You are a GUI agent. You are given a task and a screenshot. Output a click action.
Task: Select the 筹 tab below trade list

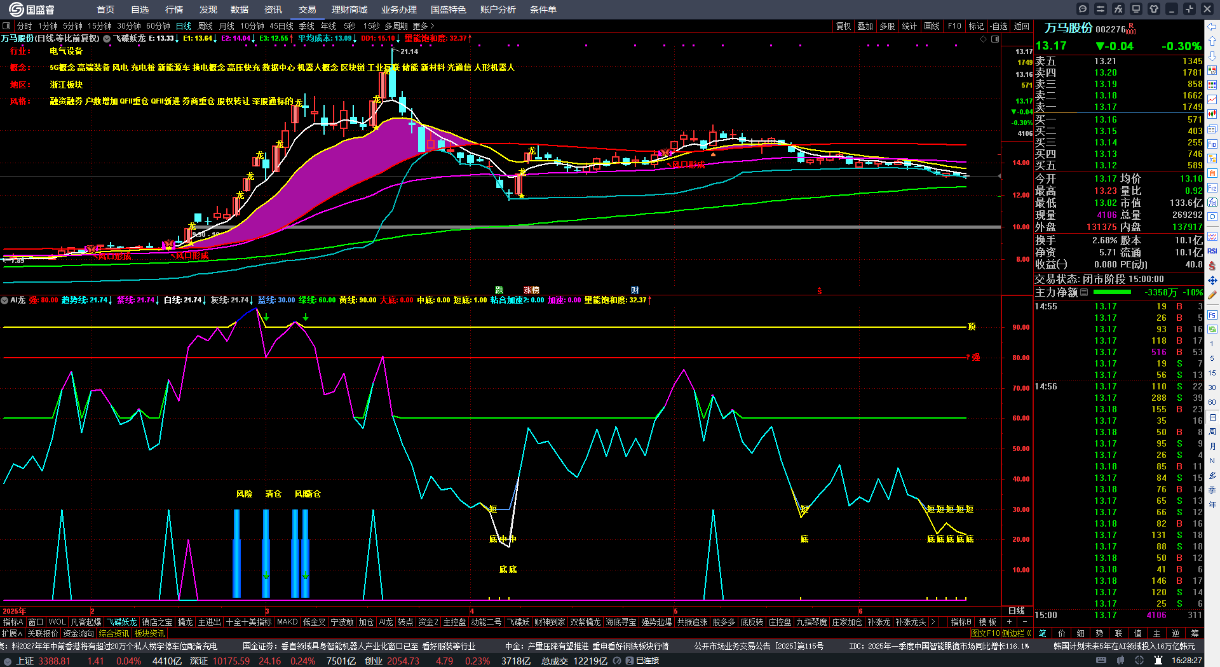[1195, 633]
